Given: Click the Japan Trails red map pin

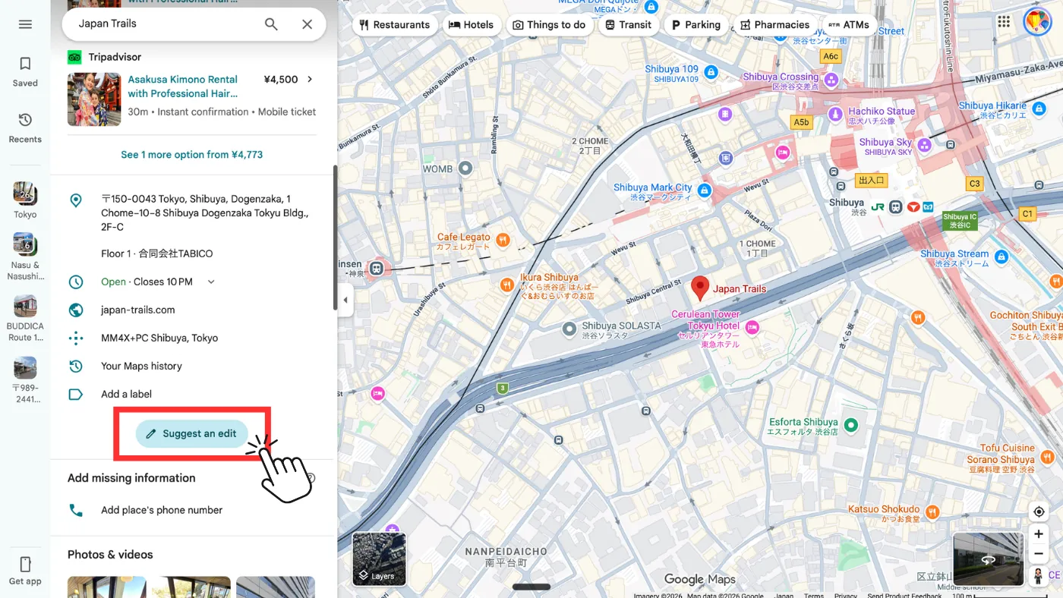Looking at the screenshot, I should 700,288.
